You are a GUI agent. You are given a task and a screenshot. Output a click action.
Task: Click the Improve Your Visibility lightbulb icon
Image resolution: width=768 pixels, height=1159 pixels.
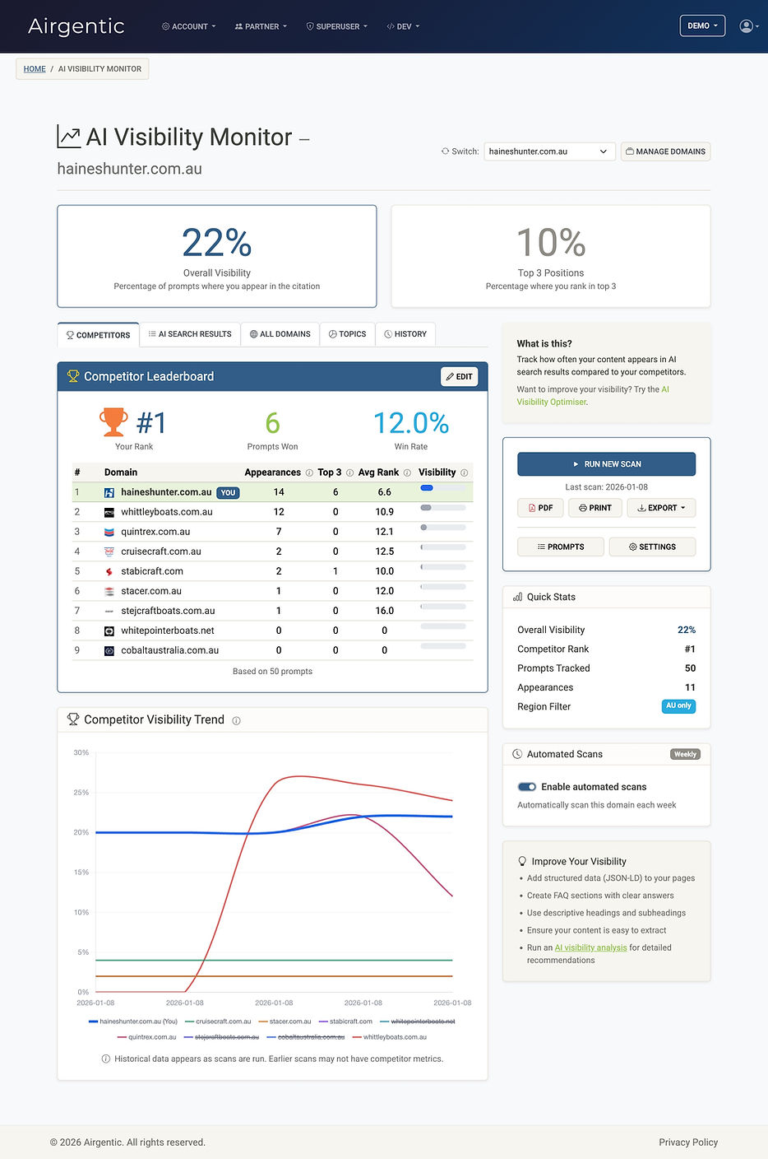click(522, 861)
